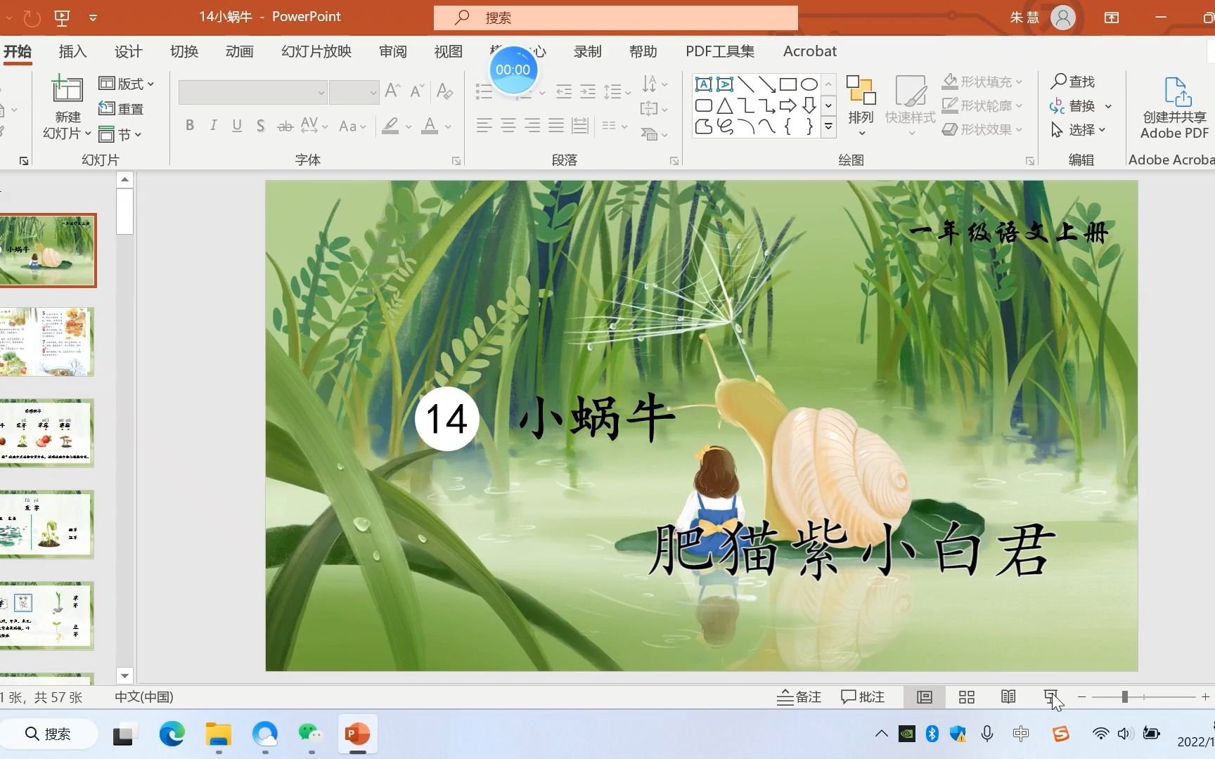Toggle Italic formatting
This screenshot has width=1215, height=759.
213,126
